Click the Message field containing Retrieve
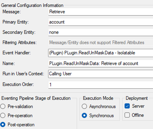The image size is (153, 129). pos(101,12)
